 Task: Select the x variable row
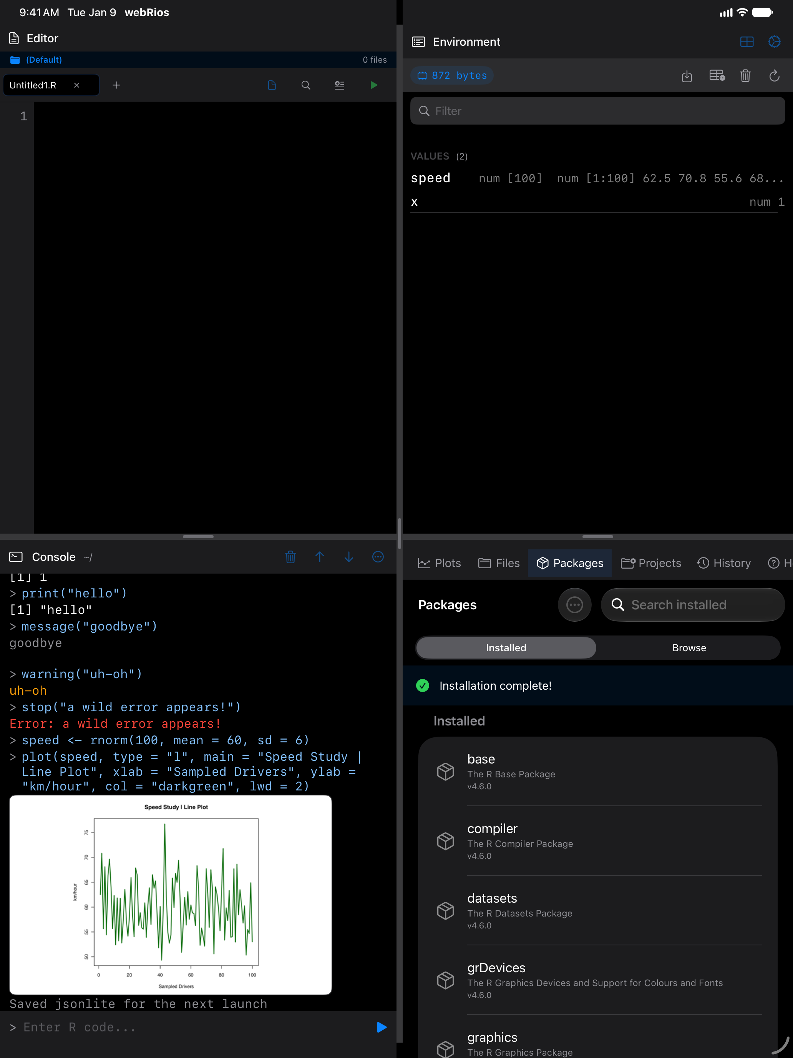tap(597, 201)
